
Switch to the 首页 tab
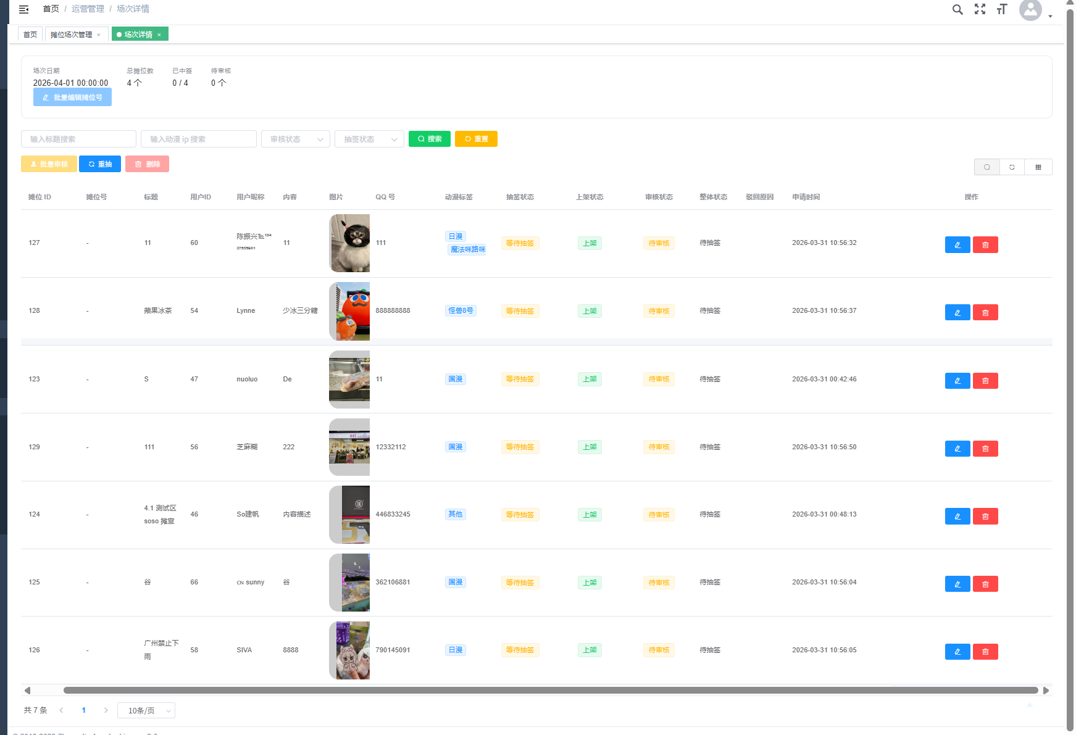point(30,35)
